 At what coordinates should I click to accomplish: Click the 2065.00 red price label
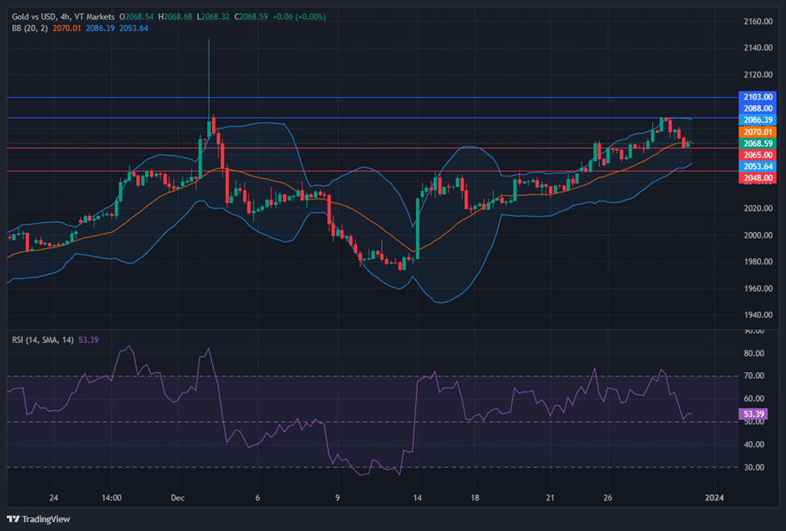pyautogui.click(x=756, y=154)
